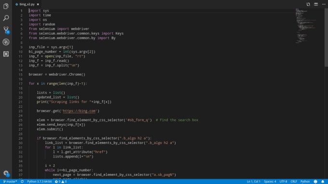Click the vertical editor scrollbar
The height and width of the screenshot is (184, 328).
(x=326, y=38)
